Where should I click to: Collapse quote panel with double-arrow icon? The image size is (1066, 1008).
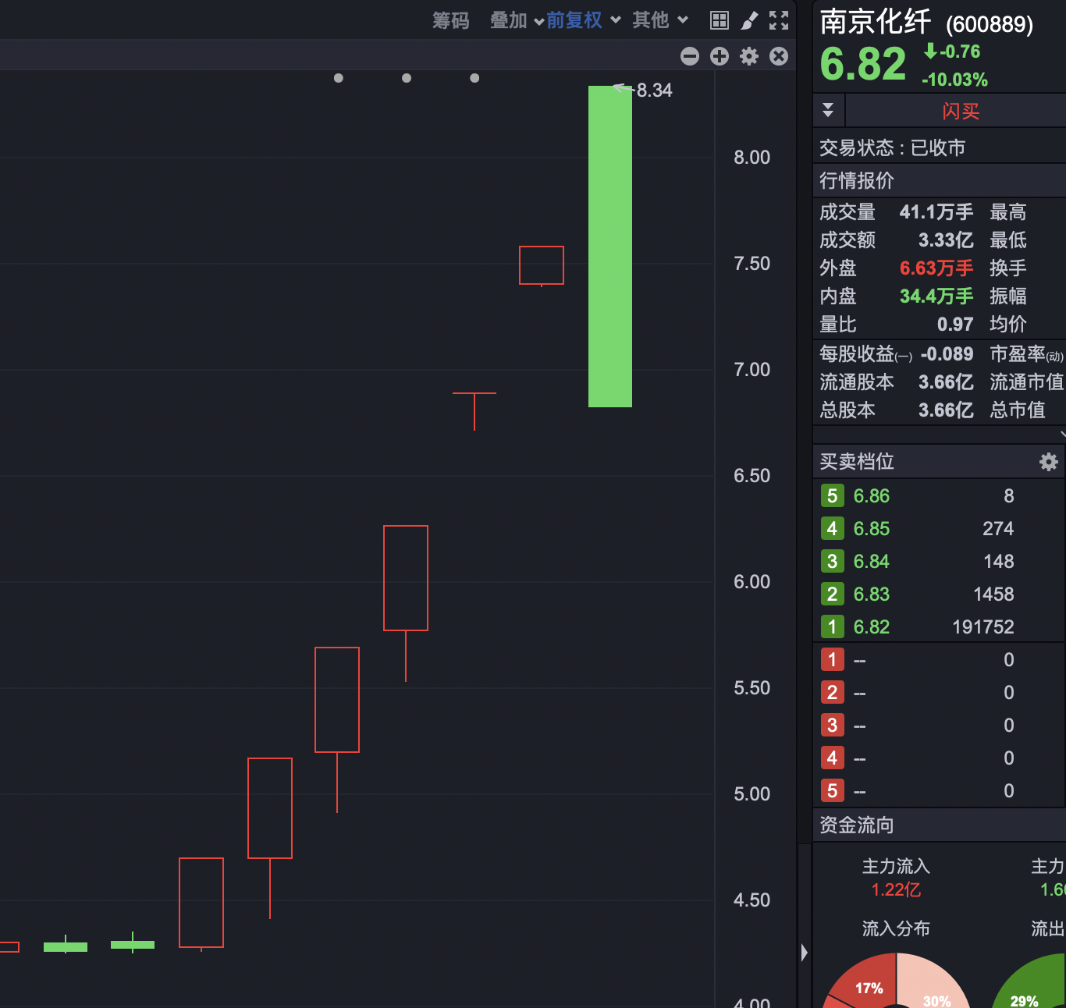coord(828,110)
